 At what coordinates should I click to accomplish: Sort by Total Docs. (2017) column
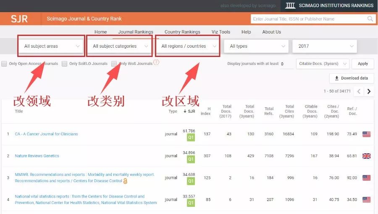pos(226,111)
